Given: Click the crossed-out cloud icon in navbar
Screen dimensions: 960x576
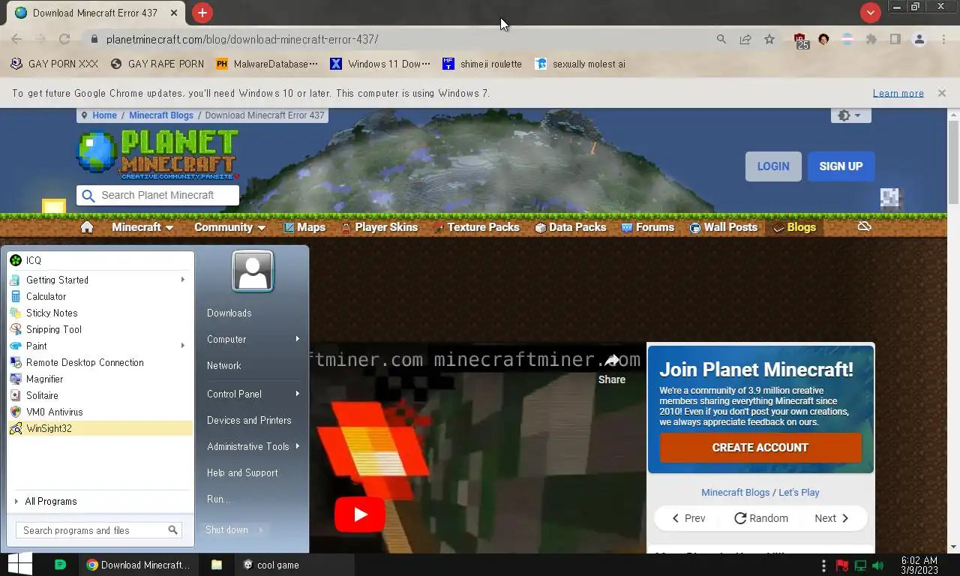Looking at the screenshot, I should coord(864,226).
